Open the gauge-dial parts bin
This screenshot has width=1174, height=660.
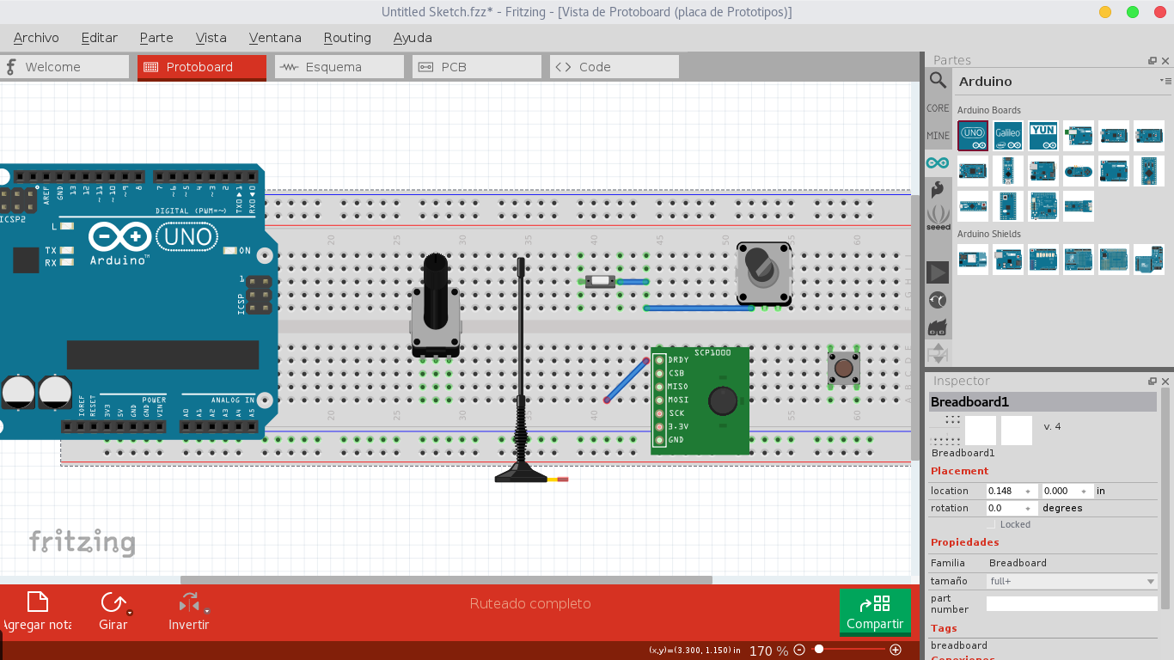pyautogui.click(x=938, y=300)
